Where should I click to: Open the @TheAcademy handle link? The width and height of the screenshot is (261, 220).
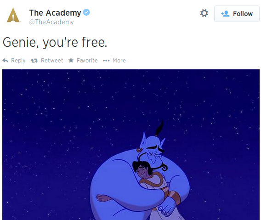pos(51,22)
